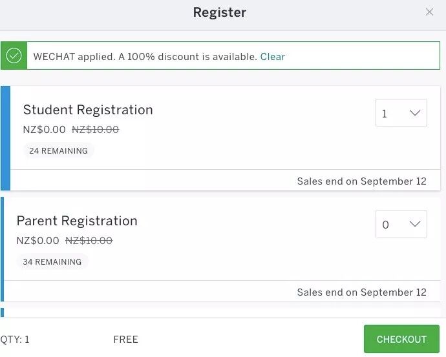Click Parent Registration sales end date
This screenshot has width=446, height=357.
[361, 292]
